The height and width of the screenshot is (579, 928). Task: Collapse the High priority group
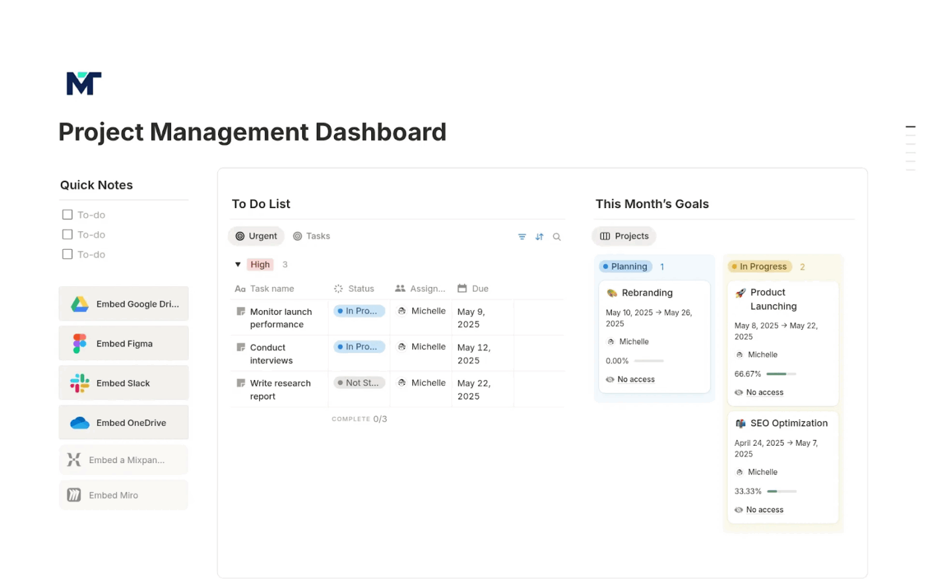pyautogui.click(x=238, y=264)
